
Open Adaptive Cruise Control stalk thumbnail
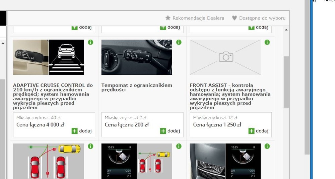pos(31,57)
